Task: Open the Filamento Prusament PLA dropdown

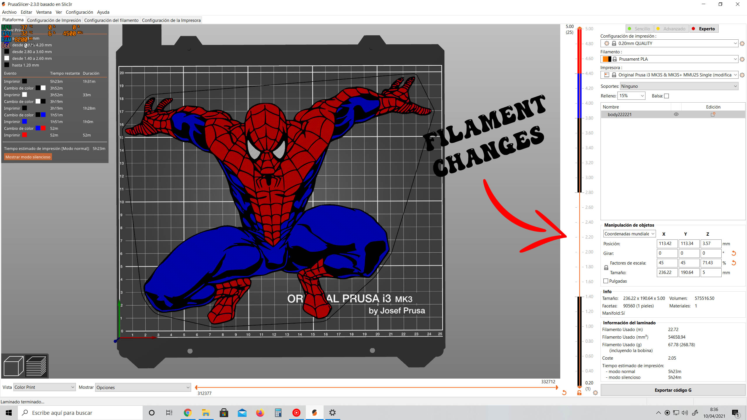Action: point(669,59)
